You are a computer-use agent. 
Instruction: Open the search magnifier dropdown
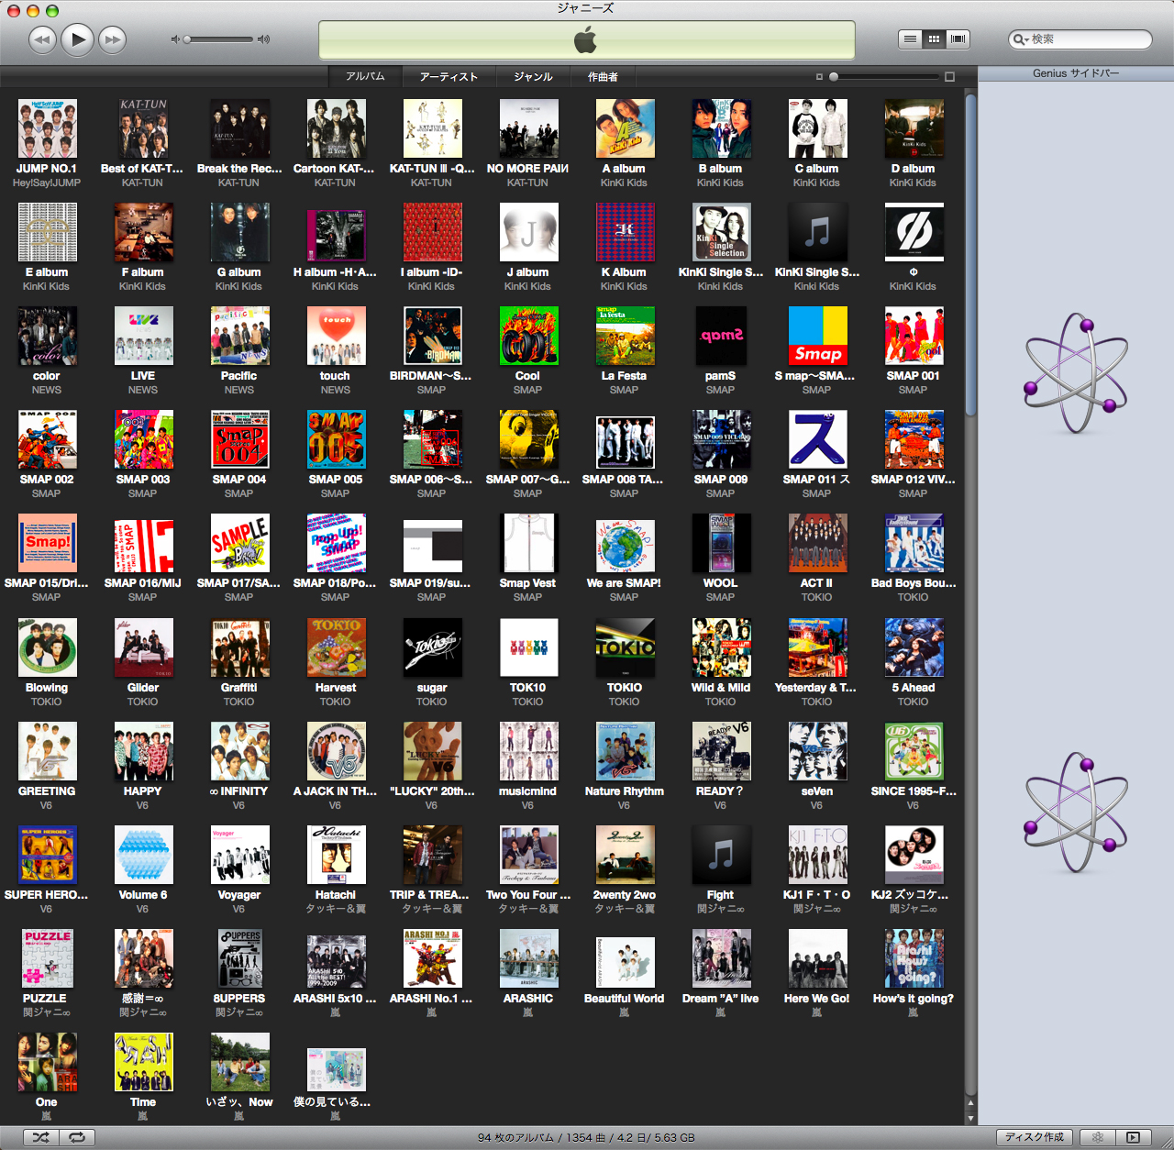point(1020,39)
